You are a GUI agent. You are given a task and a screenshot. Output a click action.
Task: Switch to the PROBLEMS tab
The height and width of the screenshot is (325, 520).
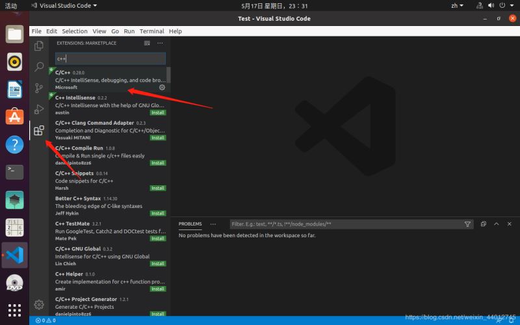tap(190, 224)
